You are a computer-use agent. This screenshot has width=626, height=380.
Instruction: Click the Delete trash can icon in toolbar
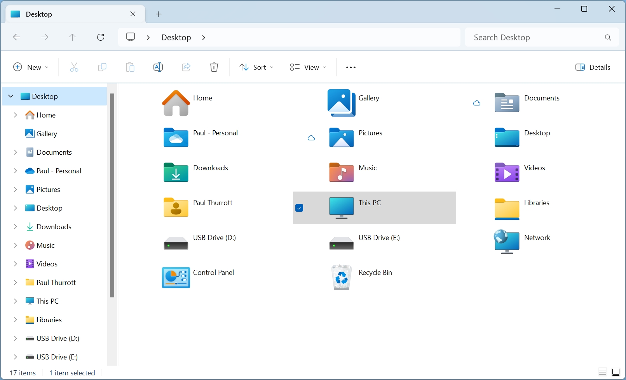(214, 67)
